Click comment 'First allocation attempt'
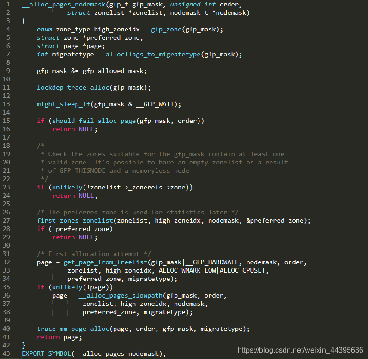The height and width of the screenshot is (359, 368). click(94, 254)
